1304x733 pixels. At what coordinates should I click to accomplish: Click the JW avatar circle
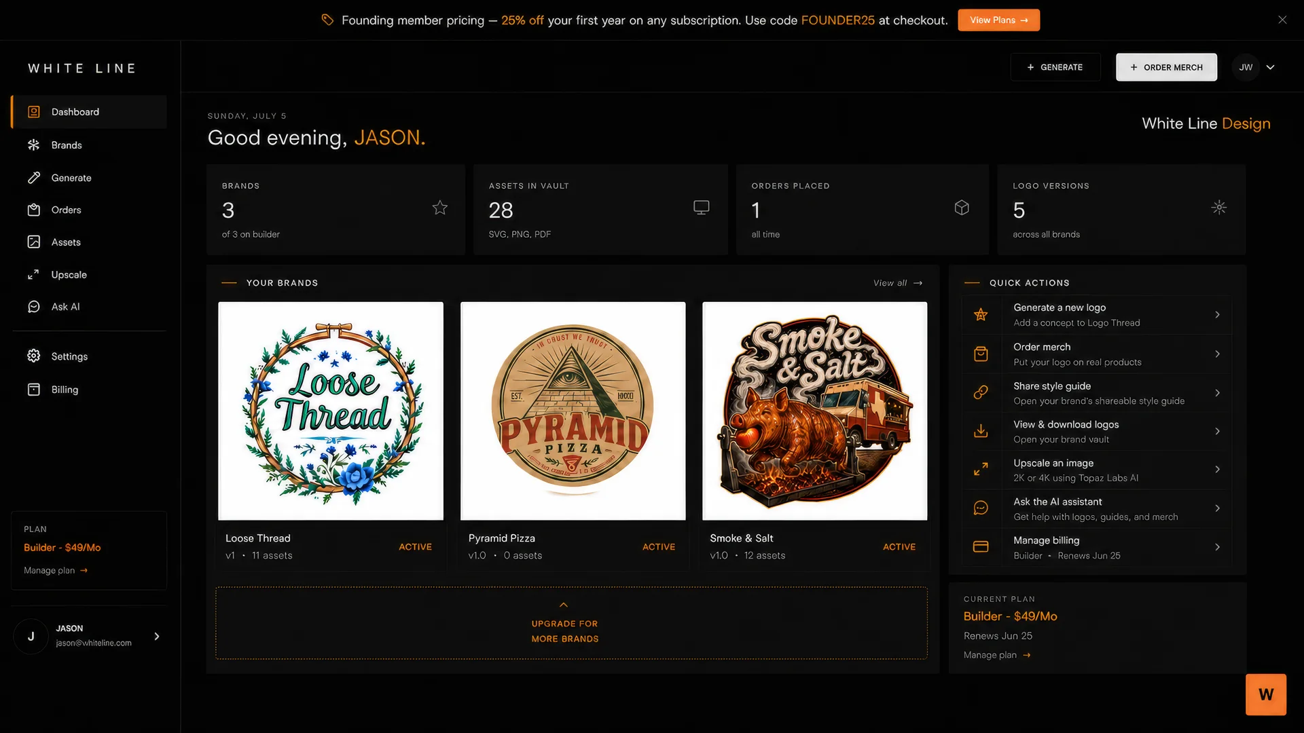click(1246, 67)
